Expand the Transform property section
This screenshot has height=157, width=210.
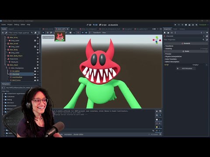coord(186,46)
